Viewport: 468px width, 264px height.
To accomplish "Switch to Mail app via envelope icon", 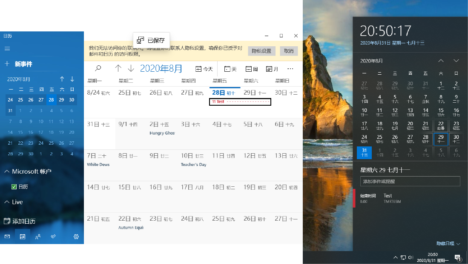I will pos(7,236).
